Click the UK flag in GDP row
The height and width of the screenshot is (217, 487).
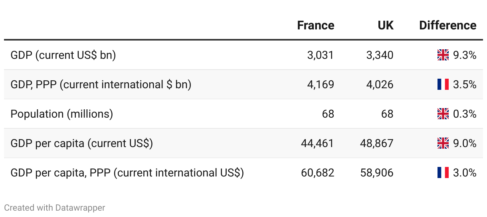(x=443, y=55)
